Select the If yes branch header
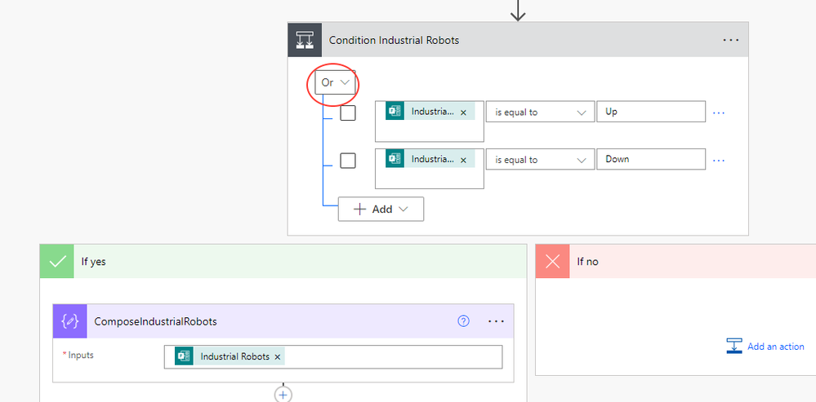 pos(283,262)
